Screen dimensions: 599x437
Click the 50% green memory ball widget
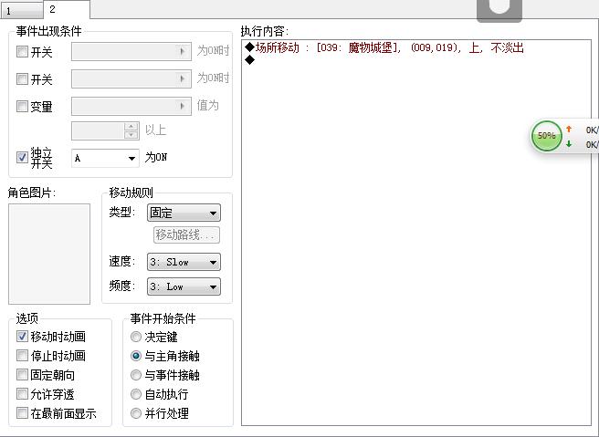(547, 136)
